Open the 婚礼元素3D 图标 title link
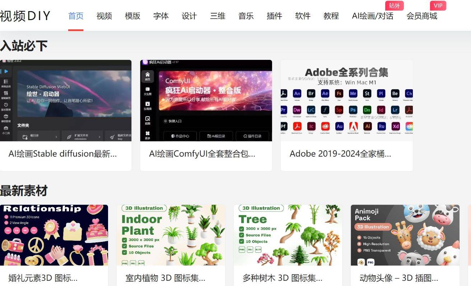The image size is (471, 286). click(x=43, y=278)
